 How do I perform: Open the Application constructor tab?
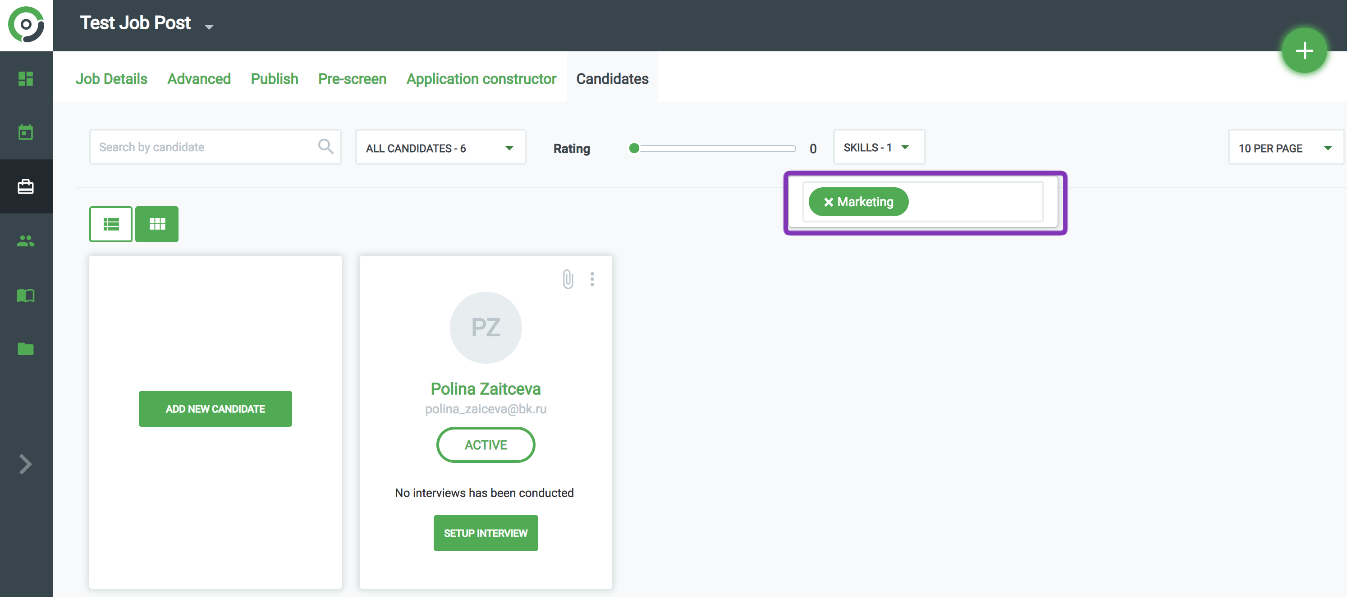481,79
